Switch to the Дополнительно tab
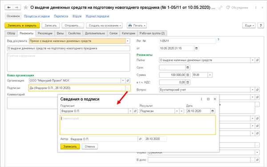This screenshot has width=267, height=167. click(x=95, y=33)
